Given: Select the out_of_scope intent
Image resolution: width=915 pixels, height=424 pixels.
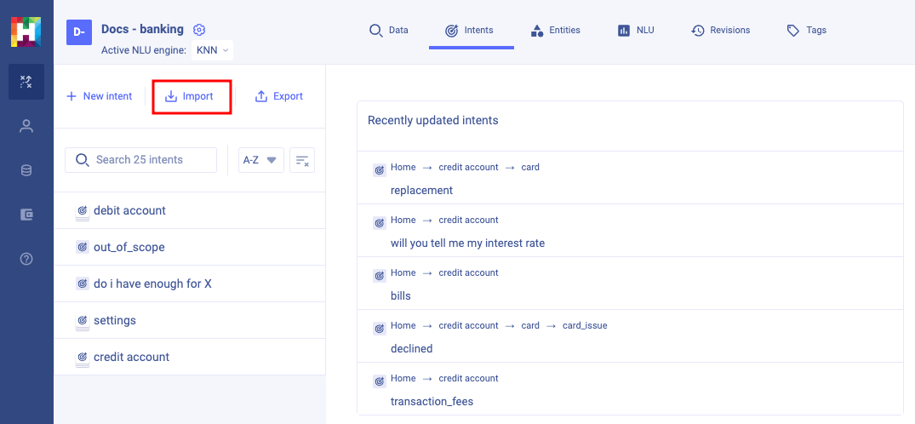Looking at the screenshot, I should coord(129,247).
